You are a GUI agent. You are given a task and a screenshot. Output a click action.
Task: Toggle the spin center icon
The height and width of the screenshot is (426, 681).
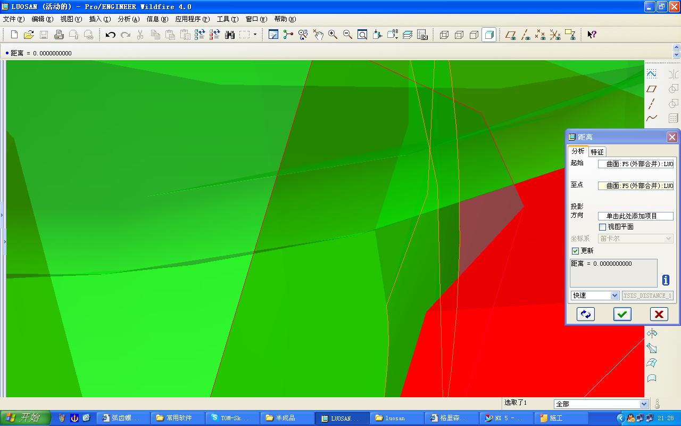[x=288, y=35]
